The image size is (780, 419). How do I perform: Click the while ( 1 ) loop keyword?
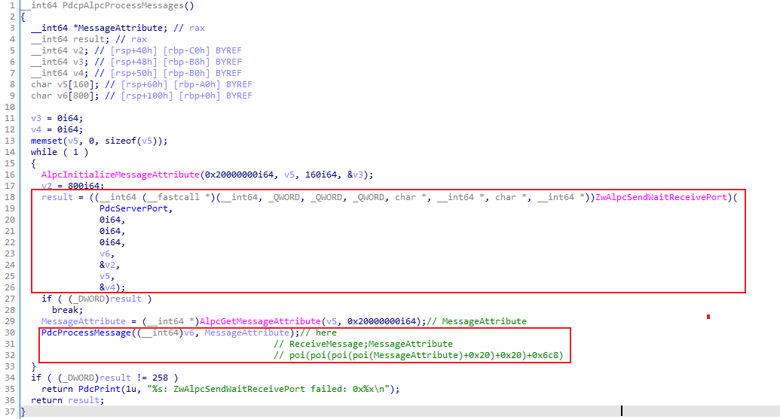point(60,152)
